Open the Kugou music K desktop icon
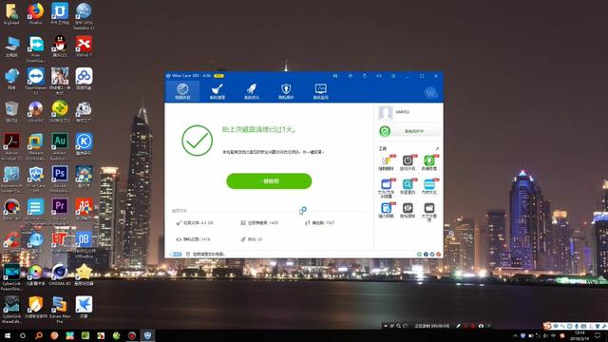The image size is (608, 342). click(84, 144)
